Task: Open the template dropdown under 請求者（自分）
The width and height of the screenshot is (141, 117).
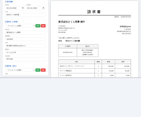Action: click(20, 70)
